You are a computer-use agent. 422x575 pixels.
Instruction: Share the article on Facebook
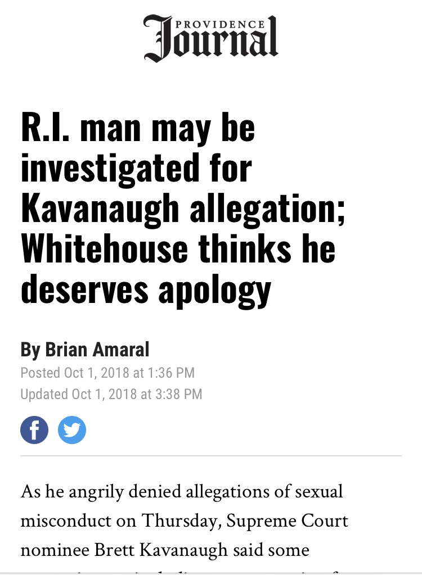tap(34, 431)
